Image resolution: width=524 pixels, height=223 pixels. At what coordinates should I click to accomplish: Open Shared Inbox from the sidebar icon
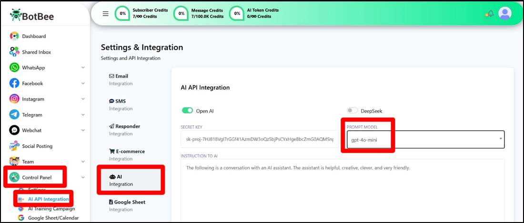click(14, 52)
